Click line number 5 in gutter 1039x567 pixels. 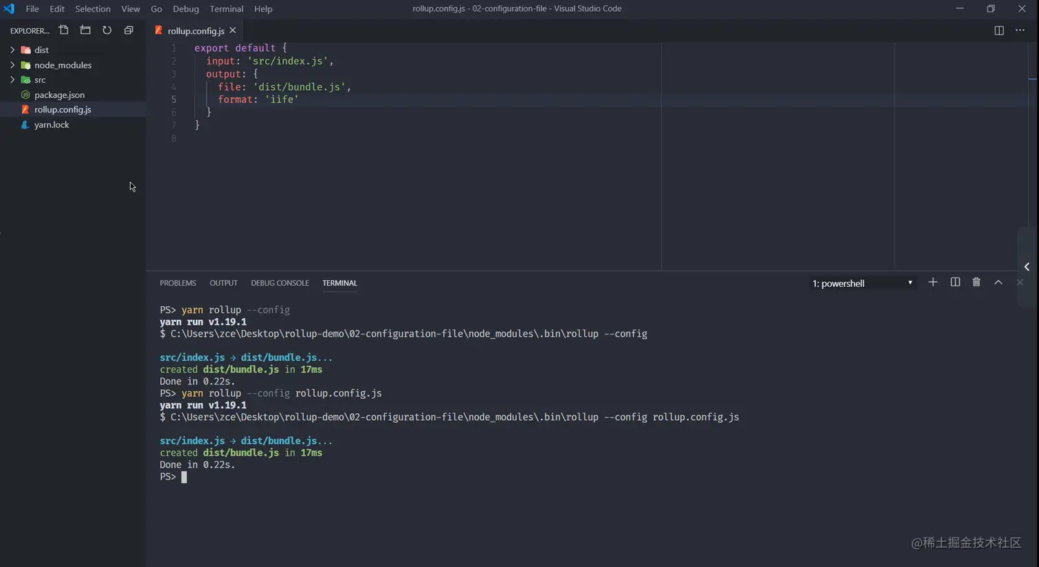[174, 100]
